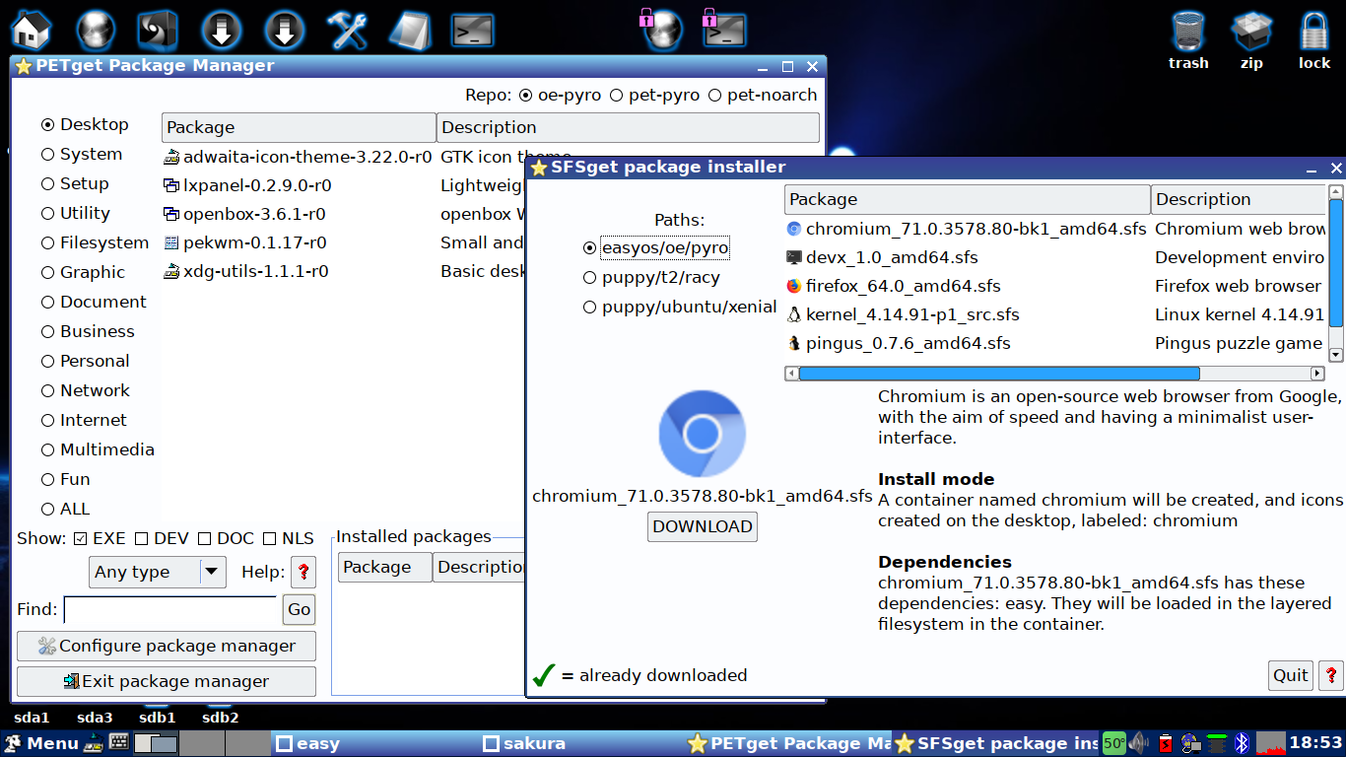Click the red question mark in SFSget
1346x757 pixels.
[x=1331, y=675]
